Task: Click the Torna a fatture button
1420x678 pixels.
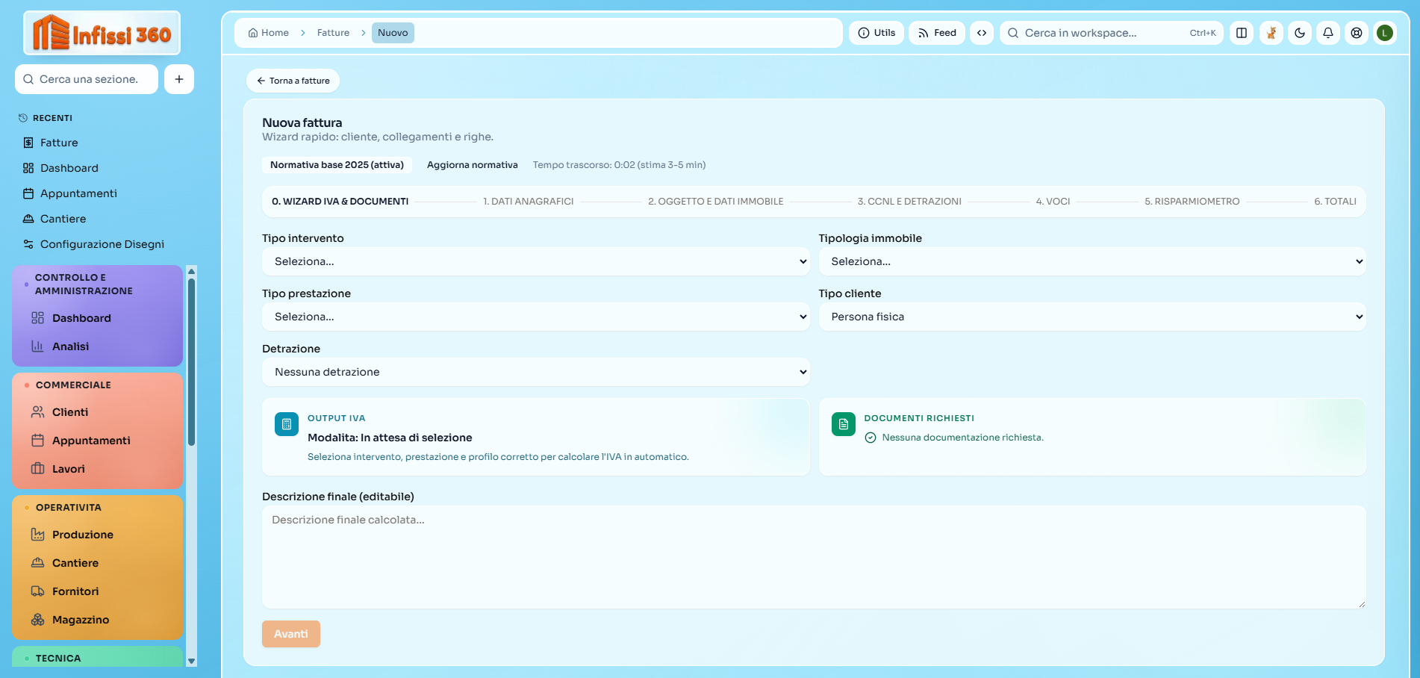Action: [293, 81]
